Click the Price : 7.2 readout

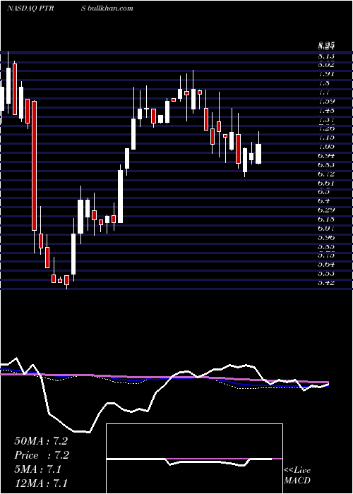[42, 455]
